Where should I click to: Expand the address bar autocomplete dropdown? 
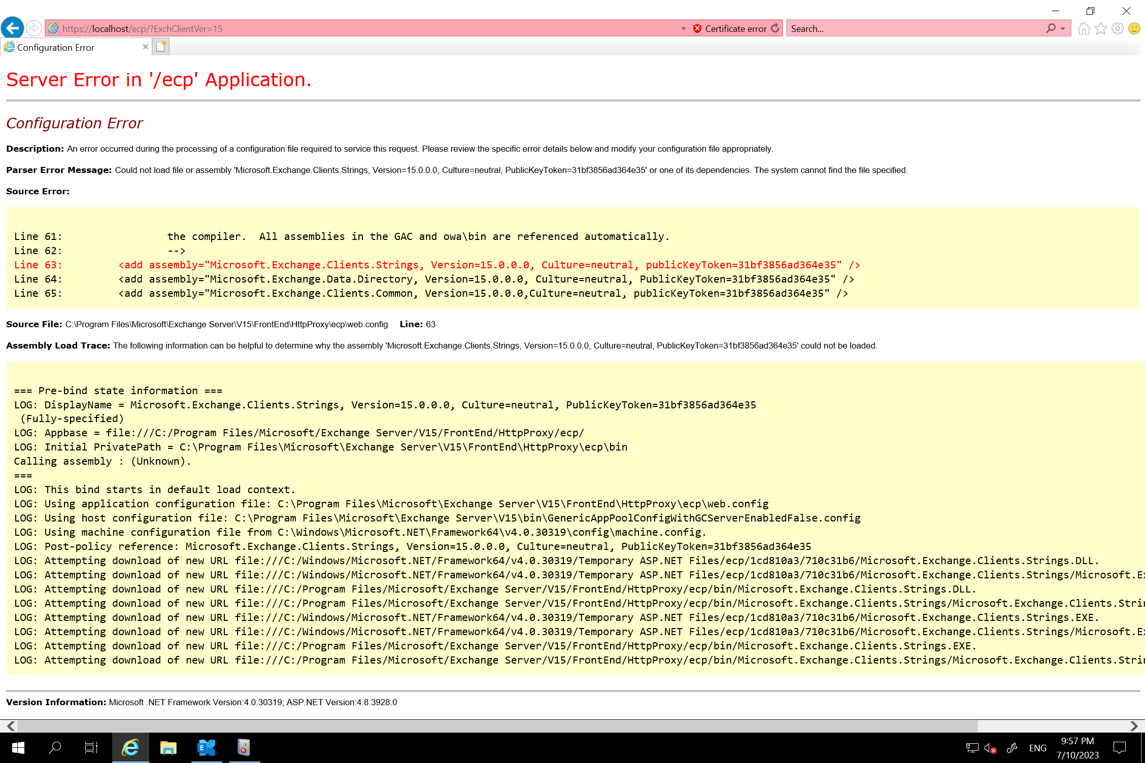point(683,29)
